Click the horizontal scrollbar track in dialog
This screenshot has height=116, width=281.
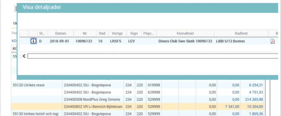(153, 56)
